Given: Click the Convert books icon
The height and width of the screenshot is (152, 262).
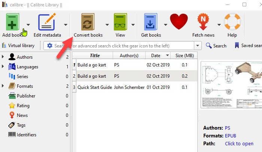Looking at the screenshot, I should click(88, 22).
